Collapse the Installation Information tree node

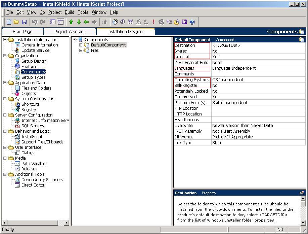pos(5,40)
